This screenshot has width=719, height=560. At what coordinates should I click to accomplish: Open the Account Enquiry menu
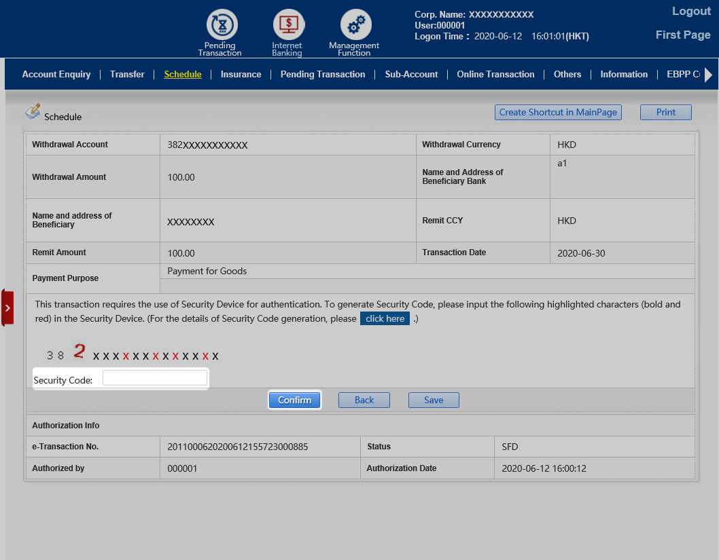tap(56, 75)
